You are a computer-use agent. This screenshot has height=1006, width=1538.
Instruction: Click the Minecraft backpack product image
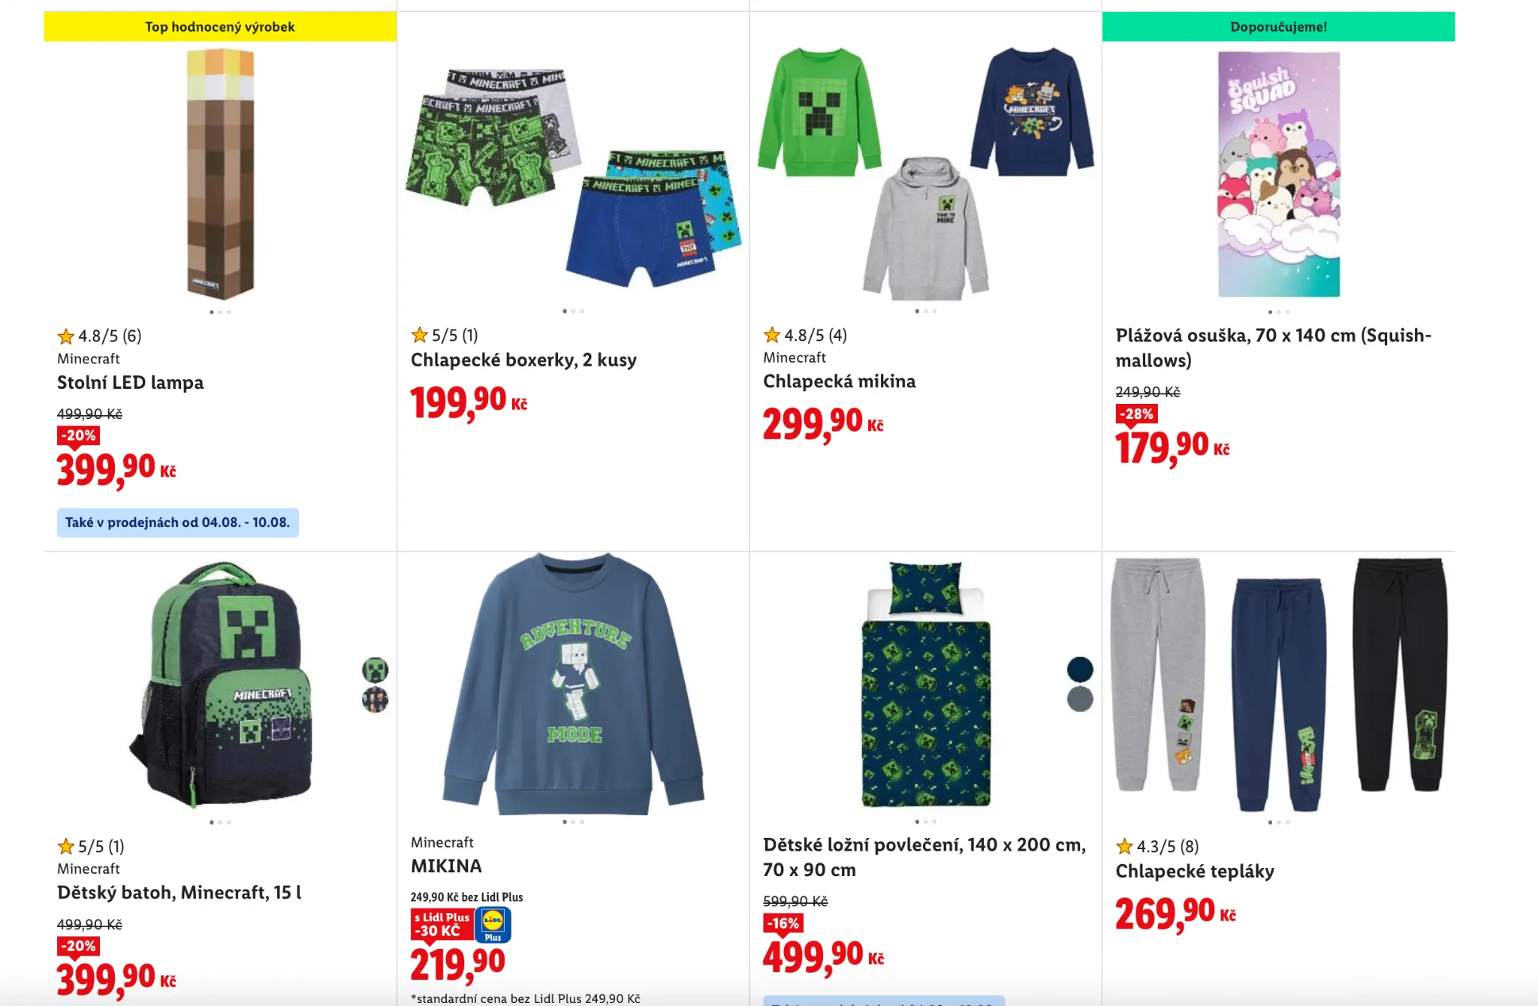[220, 683]
